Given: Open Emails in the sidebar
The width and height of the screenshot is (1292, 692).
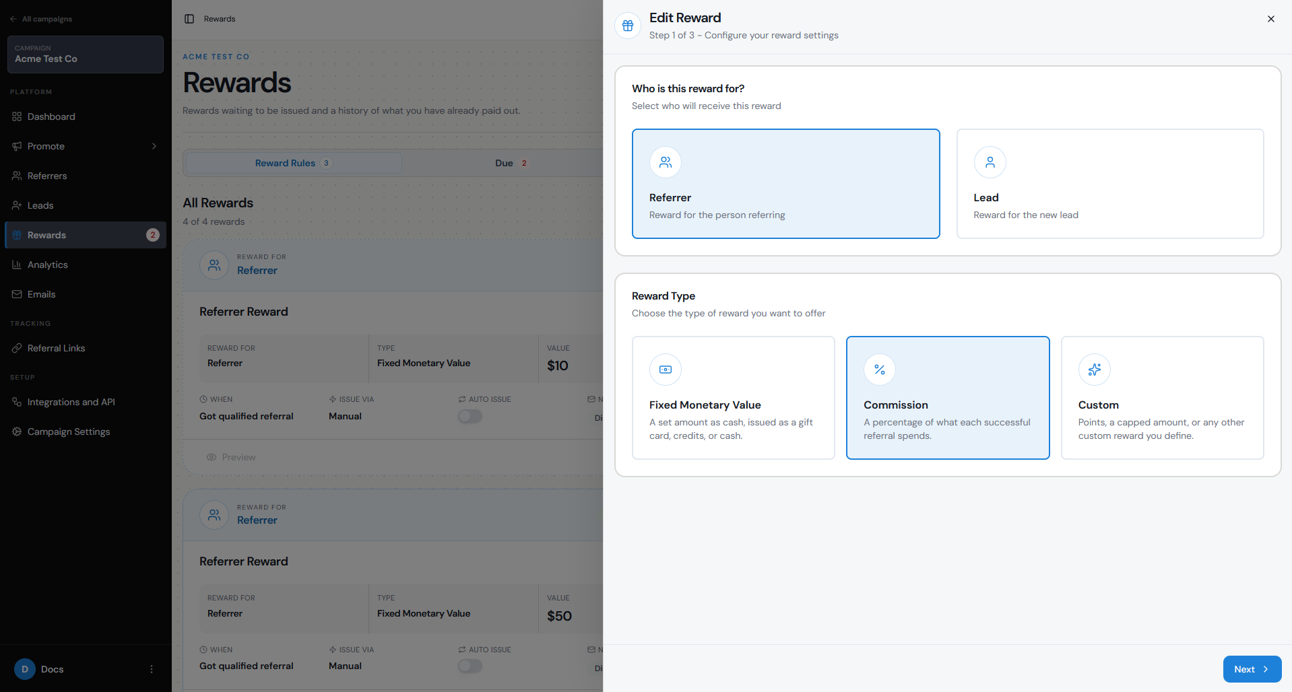Looking at the screenshot, I should 86,294.
